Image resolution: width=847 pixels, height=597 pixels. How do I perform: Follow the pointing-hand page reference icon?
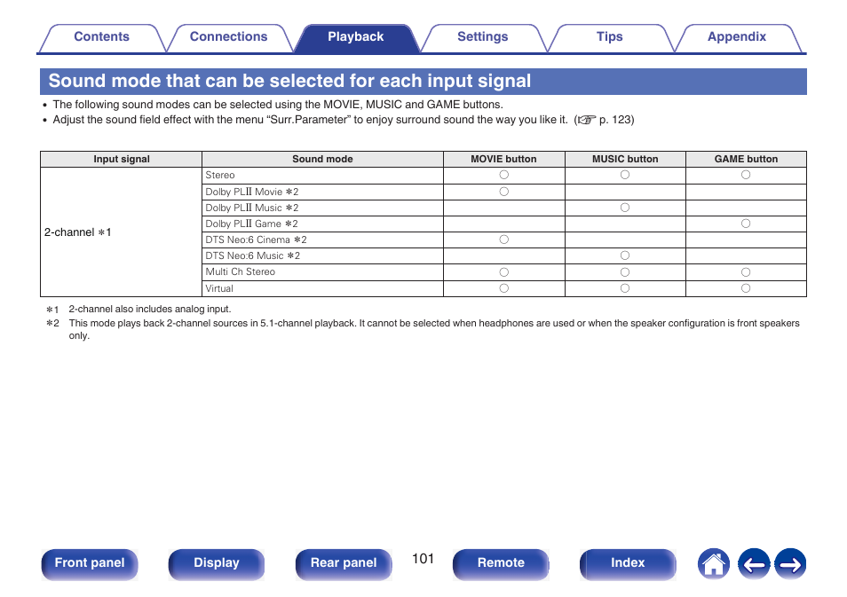[x=587, y=120]
